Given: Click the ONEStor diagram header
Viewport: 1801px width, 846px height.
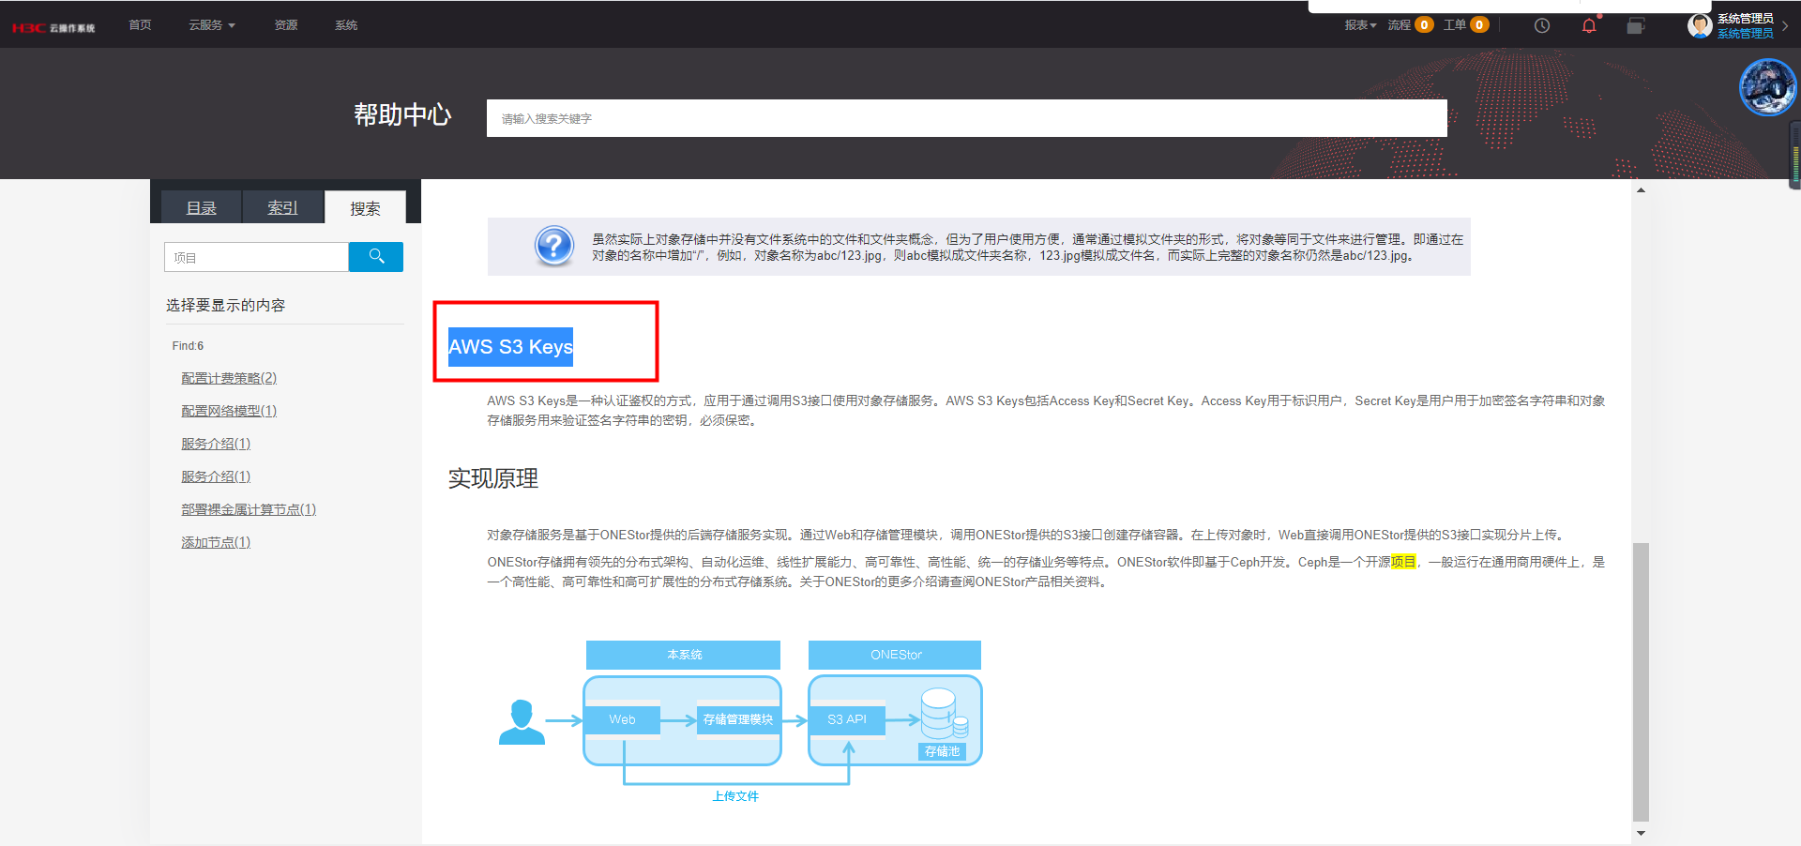Looking at the screenshot, I should point(896,655).
